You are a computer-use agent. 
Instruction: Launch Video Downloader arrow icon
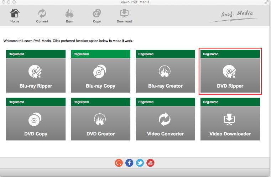click(x=229, y=119)
